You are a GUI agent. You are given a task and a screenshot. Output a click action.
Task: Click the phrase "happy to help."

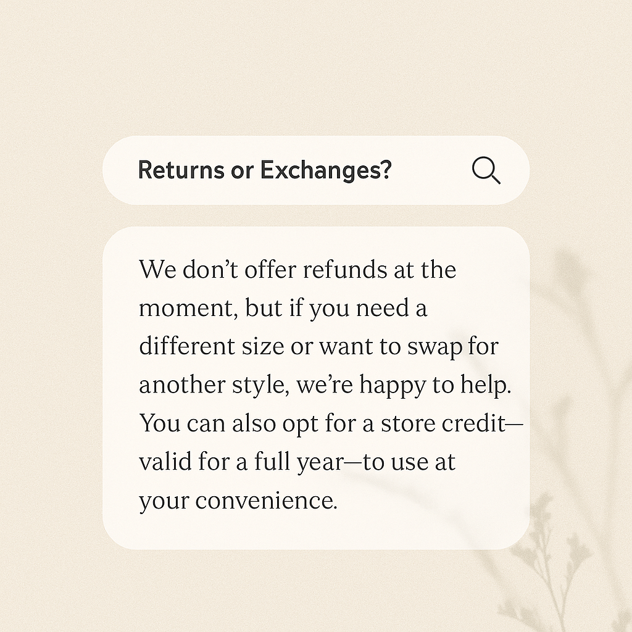pos(435,385)
